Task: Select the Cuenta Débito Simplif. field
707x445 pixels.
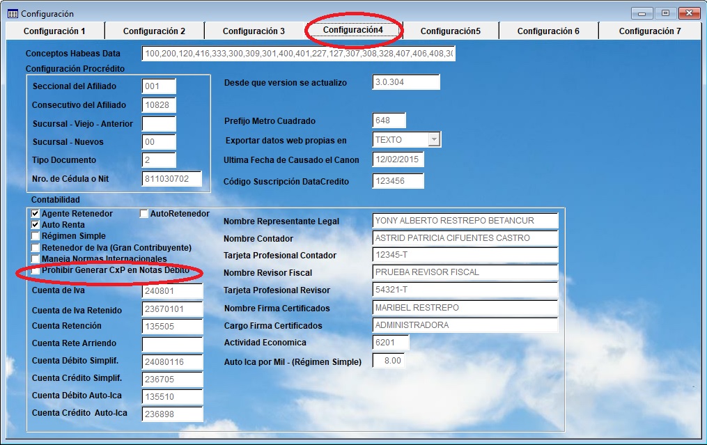Action: pyautogui.click(x=172, y=361)
